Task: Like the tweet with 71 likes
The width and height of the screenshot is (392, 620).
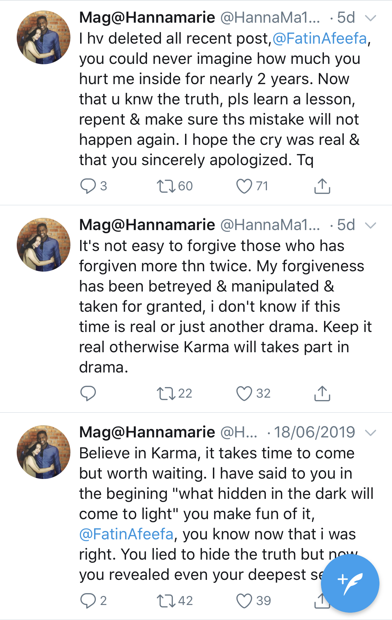Action: [x=244, y=186]
